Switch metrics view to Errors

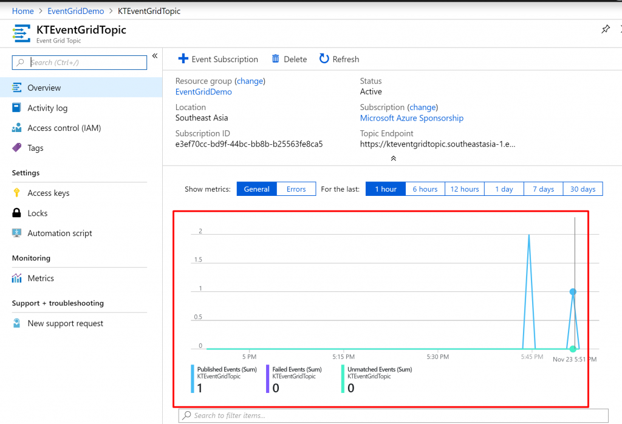tap(296, 189)
